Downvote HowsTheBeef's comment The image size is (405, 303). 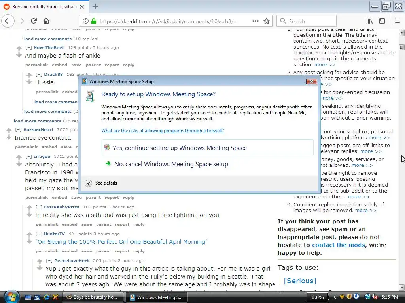tap(19, 55)
